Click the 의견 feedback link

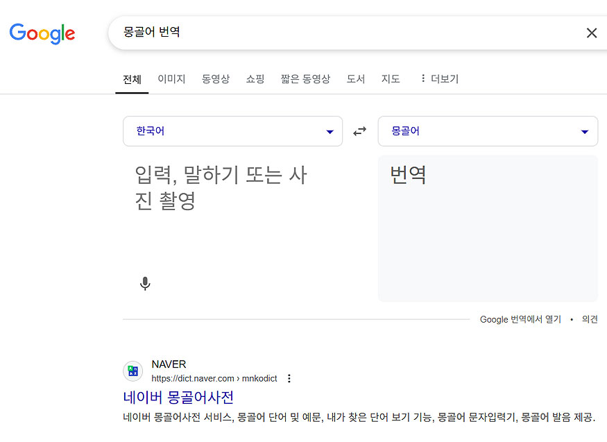590,319
